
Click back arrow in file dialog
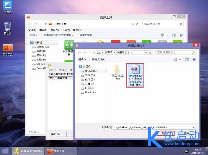coord(79,53)
